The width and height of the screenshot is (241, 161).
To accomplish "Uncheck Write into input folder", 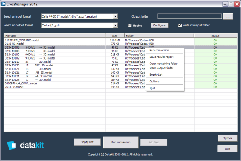I will (x=180, y=25).
